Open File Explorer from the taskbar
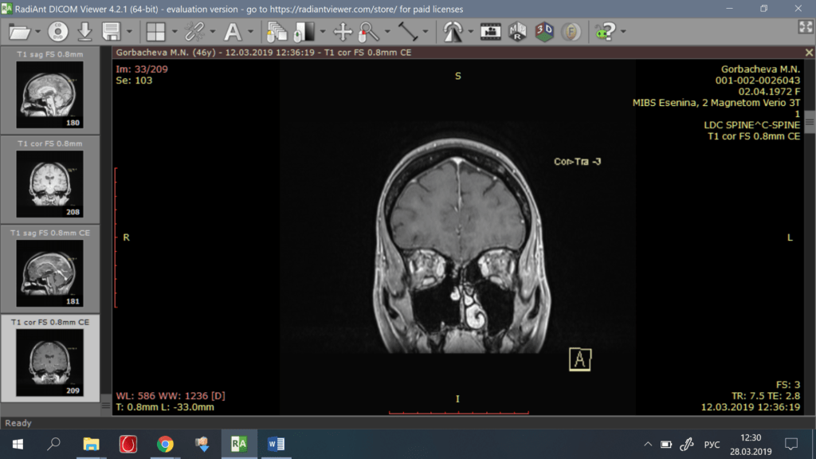 click(x=91, y=444)
